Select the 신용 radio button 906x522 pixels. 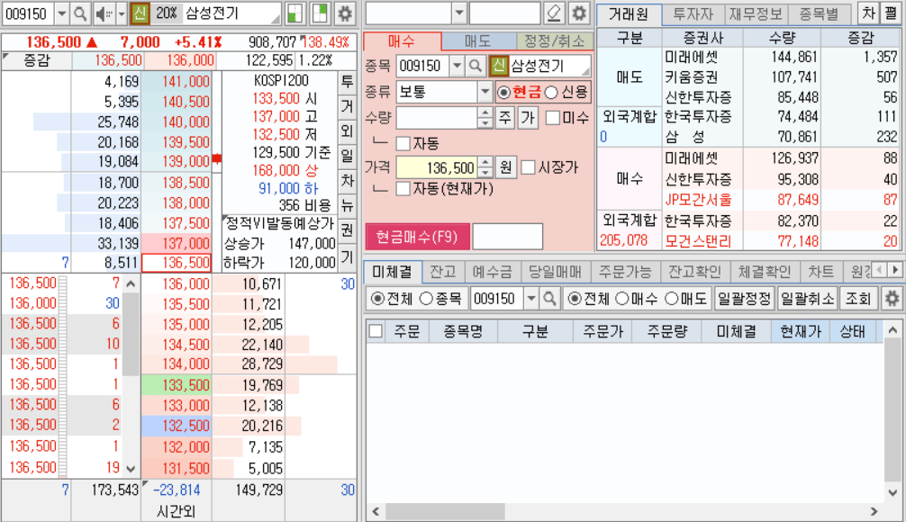[x=551, y=93]
